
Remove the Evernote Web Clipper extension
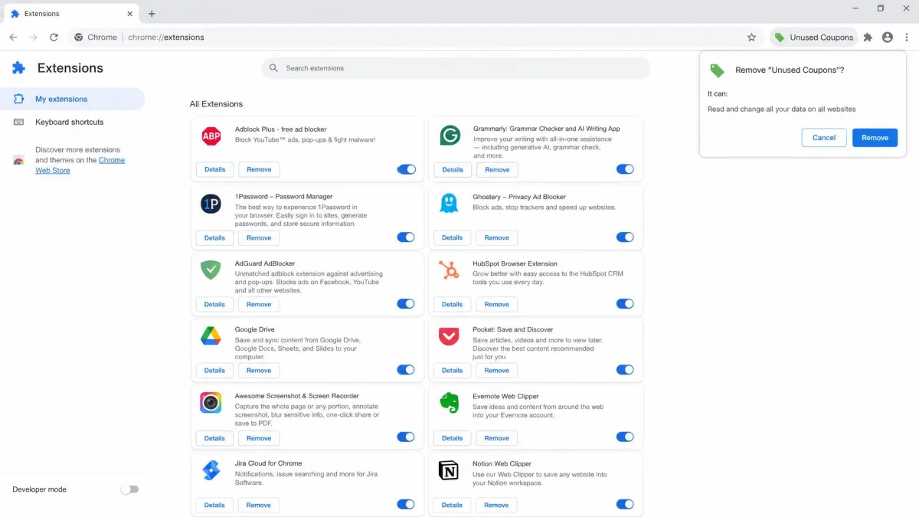pyautogui.click(x=497, y=438)
